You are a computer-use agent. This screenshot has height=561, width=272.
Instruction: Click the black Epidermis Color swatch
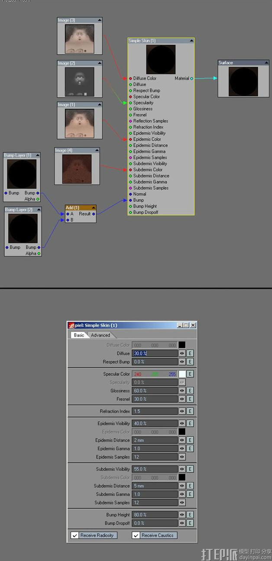pos(182,432)
